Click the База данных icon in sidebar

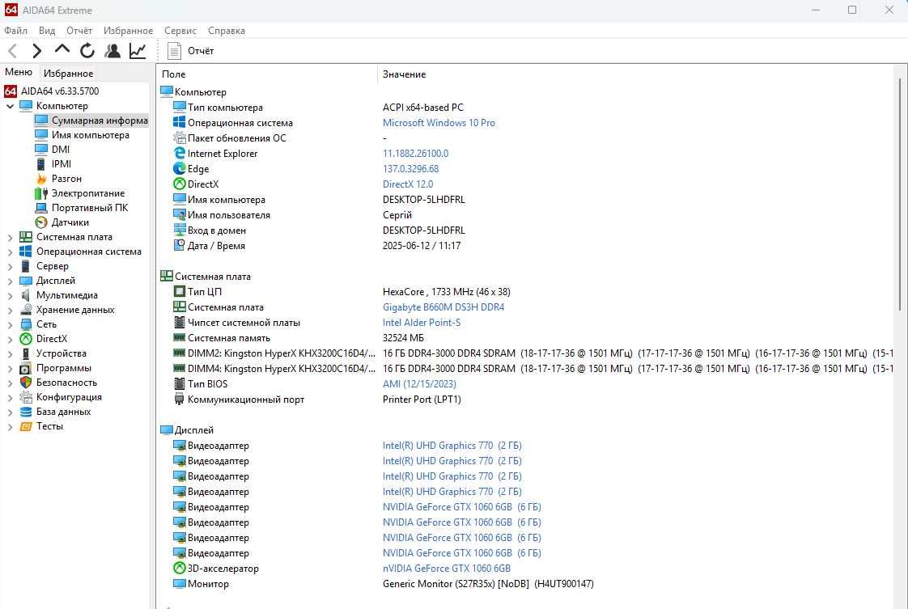point(26,412)
